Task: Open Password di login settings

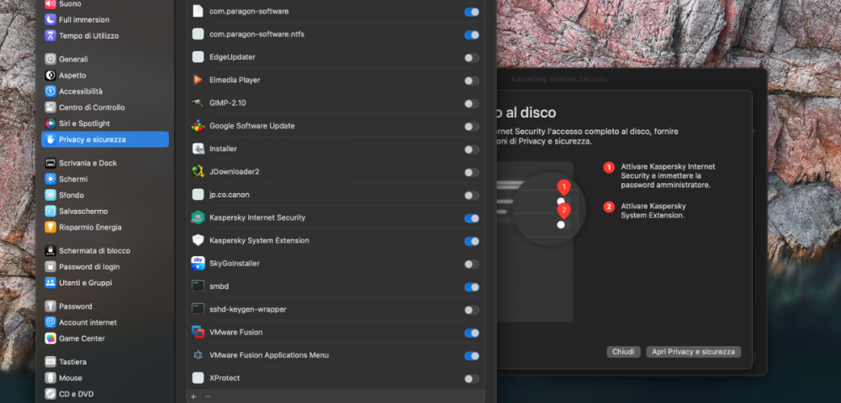Action: click(x=105, y=267)
